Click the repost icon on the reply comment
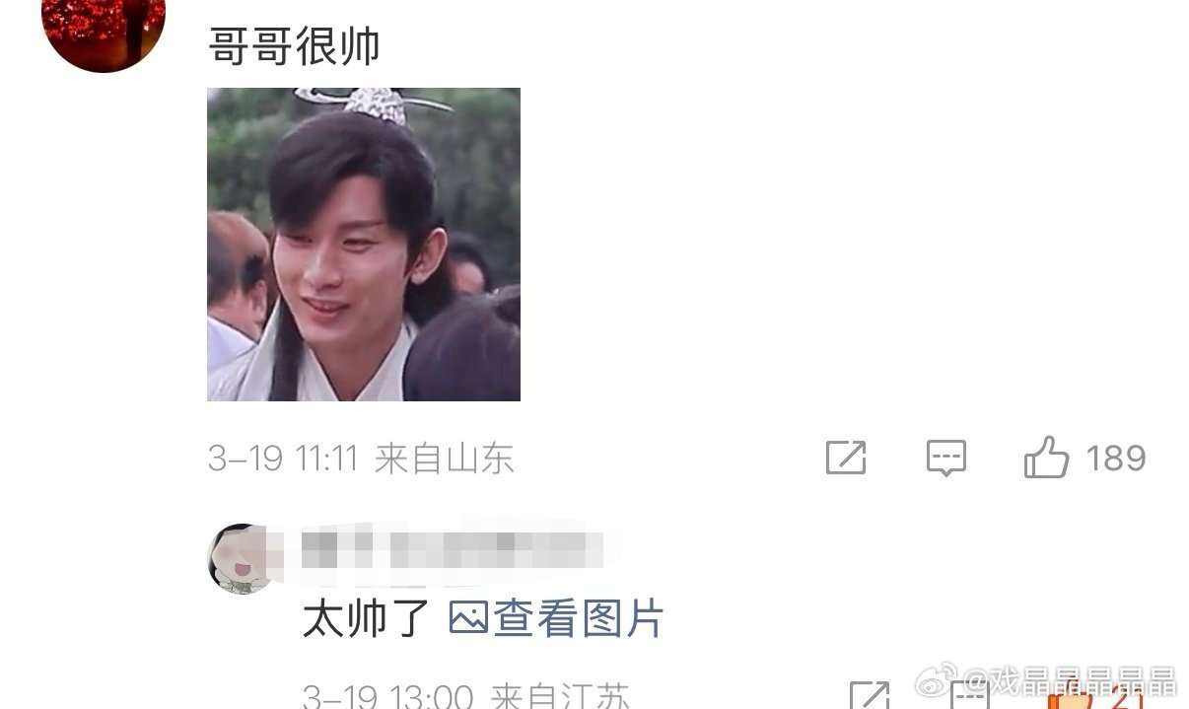The image size is (1189, 709). pos(869,696)
